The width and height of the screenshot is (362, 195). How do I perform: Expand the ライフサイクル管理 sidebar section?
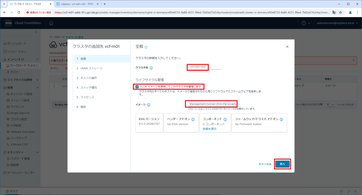(x=37, y=80)
